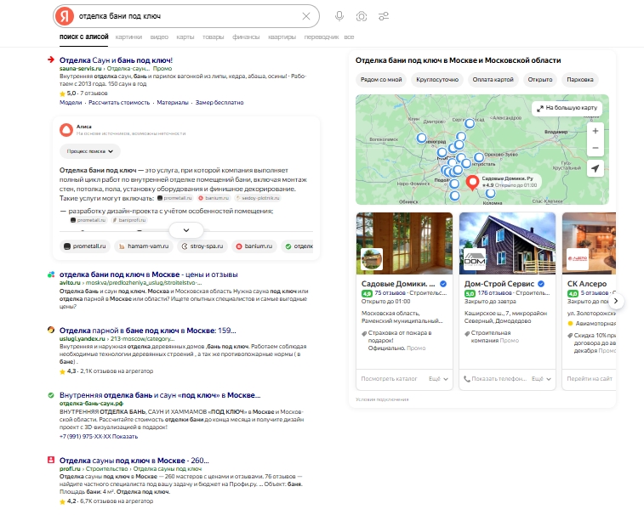Image resolution: width=644 pixels, height=515 pixels.
Task: Switch to the 'Картинки' tab
Action: coord(129,37)
